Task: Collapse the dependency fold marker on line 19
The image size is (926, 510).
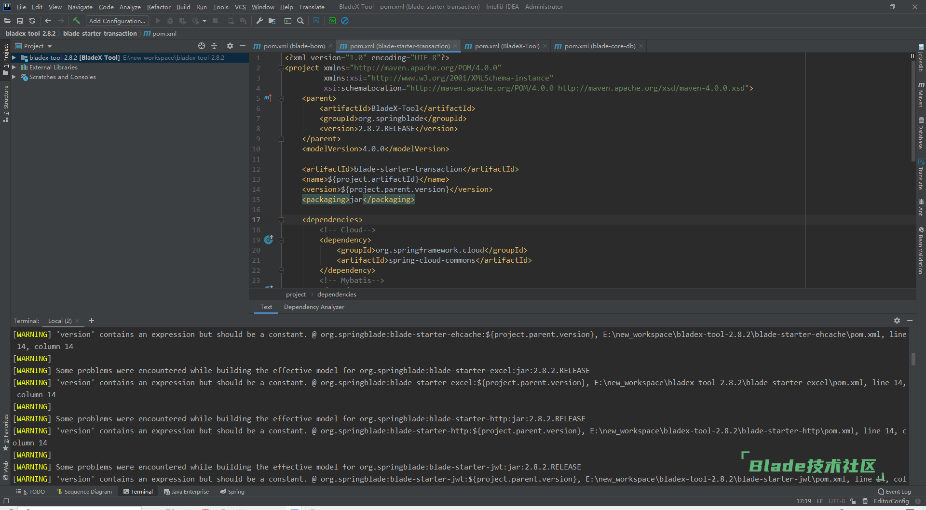Action: (281, 240)
